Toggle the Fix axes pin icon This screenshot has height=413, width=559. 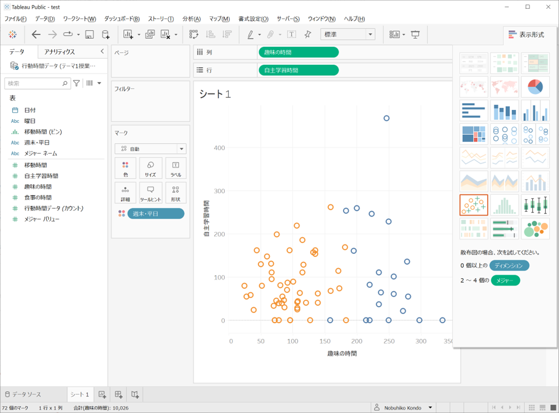pyautogui.click(x=307, y=34)
